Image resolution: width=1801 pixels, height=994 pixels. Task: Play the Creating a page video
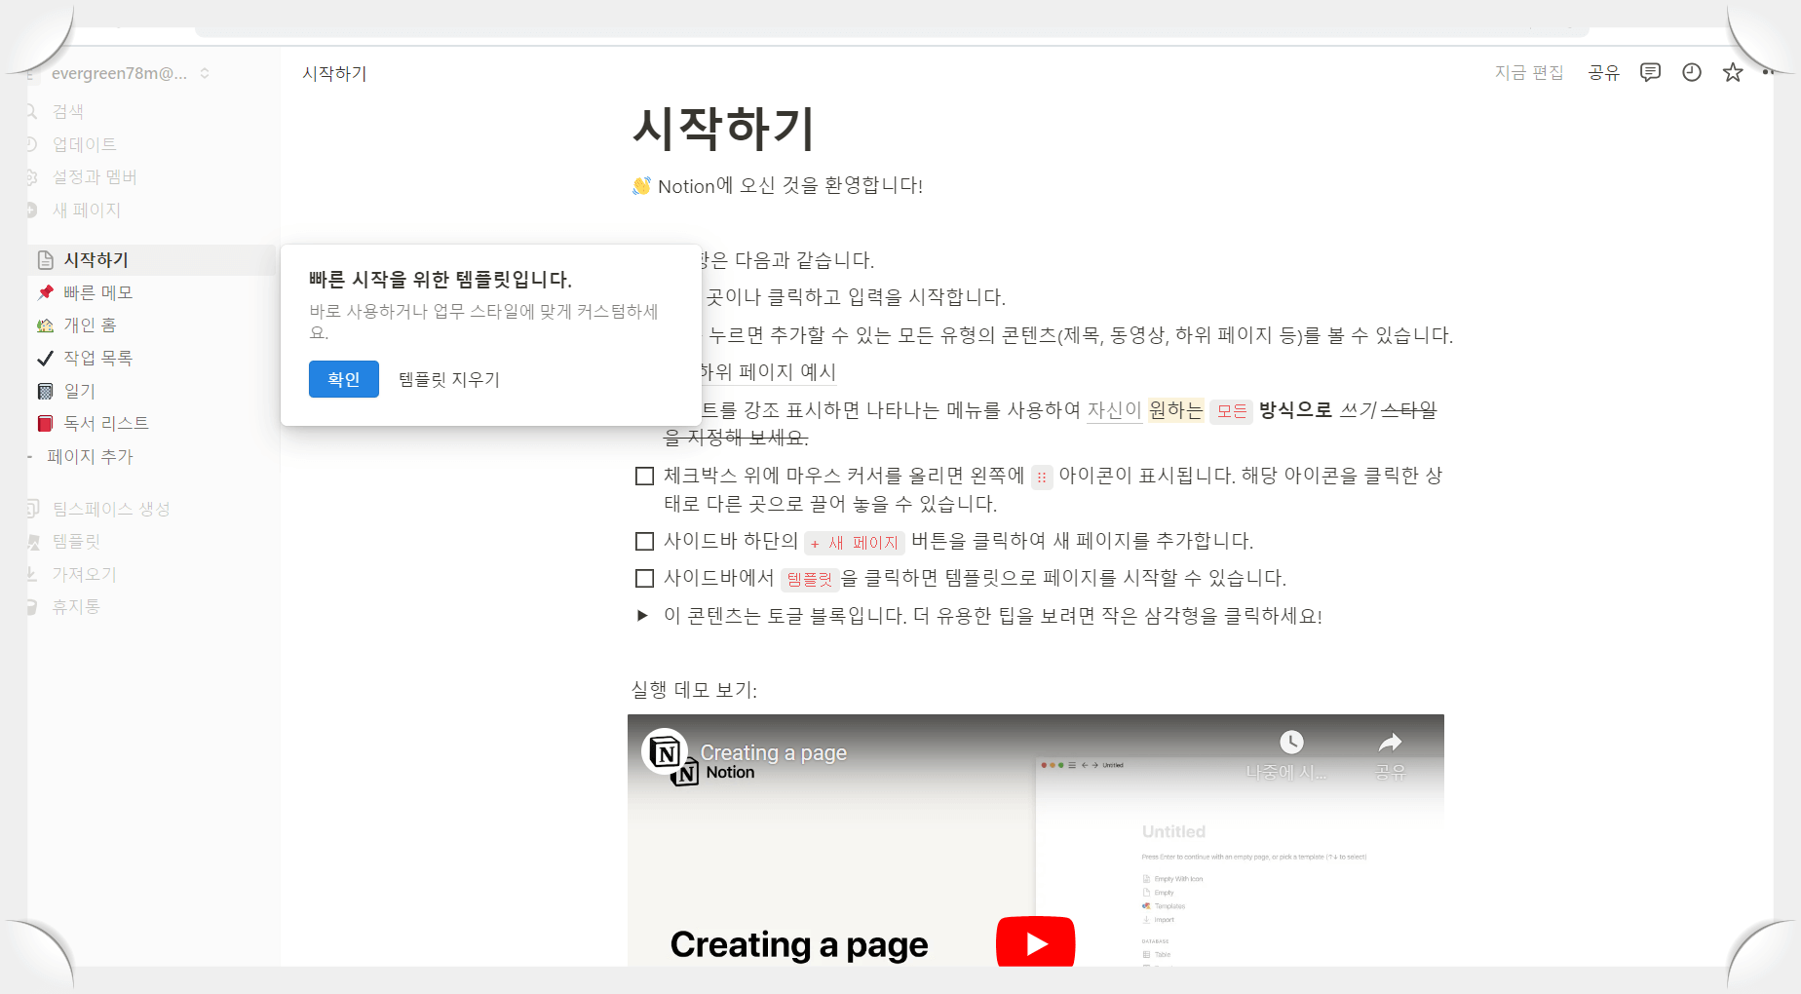tap(1036, 941)
